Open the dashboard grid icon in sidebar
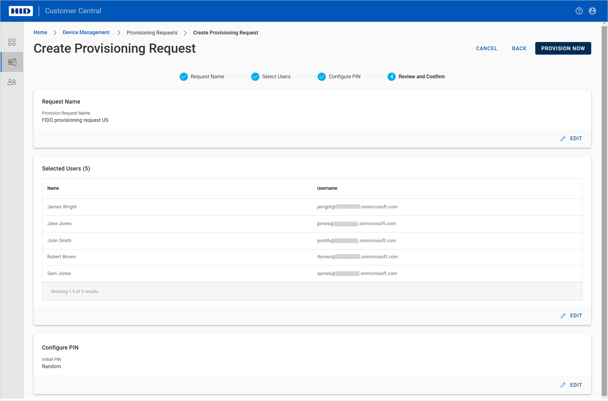The width and height of the screenshot is (608, 401). [12, 42]
